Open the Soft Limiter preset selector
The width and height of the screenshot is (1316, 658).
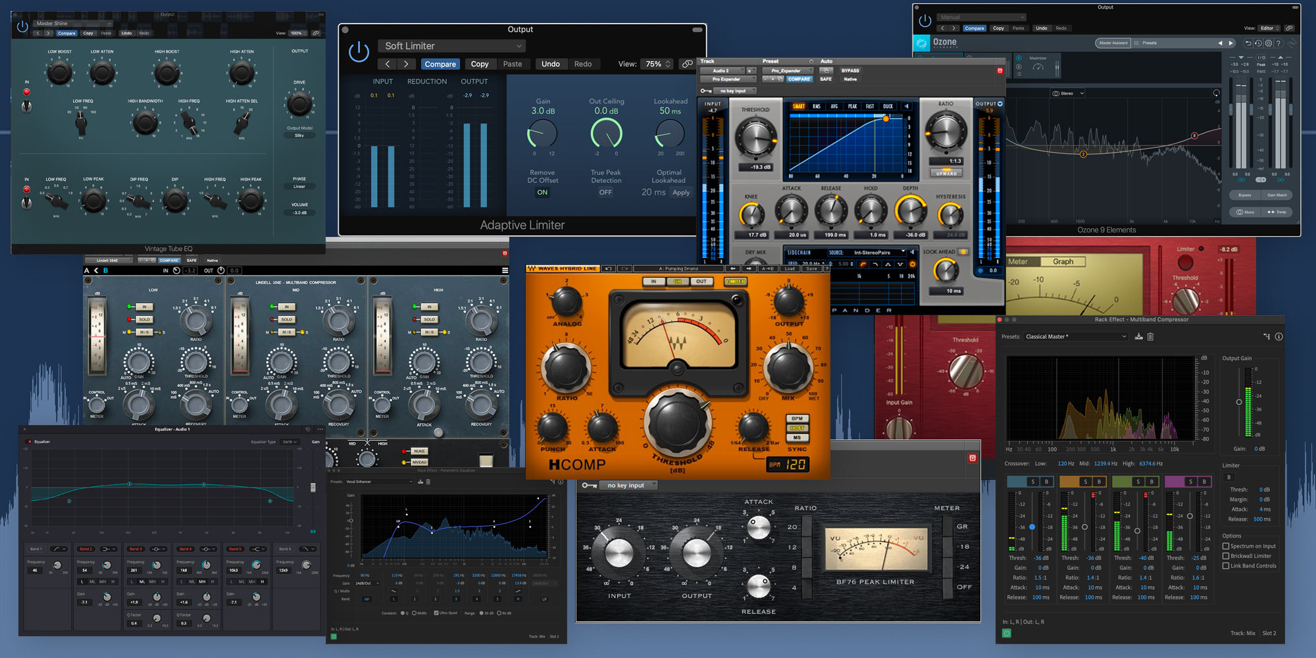point(451,45)
